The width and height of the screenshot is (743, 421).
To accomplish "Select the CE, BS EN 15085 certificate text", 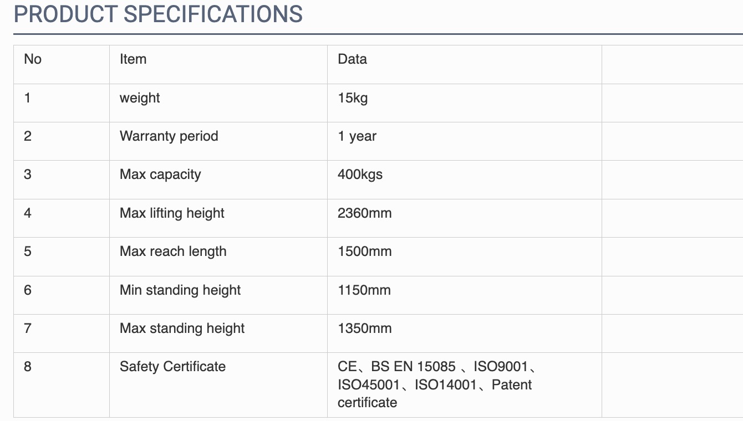I will pyautogui.click(x=396, y=367).
